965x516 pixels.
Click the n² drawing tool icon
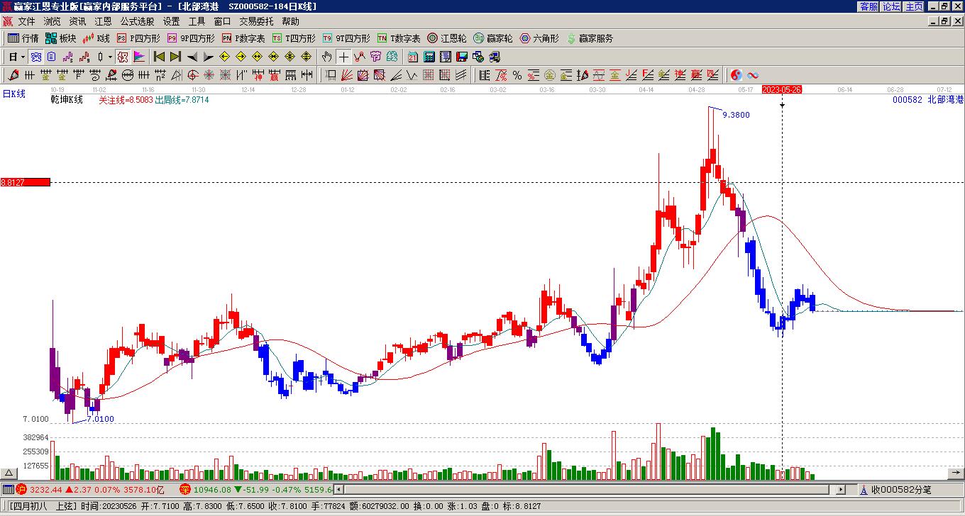160,75
